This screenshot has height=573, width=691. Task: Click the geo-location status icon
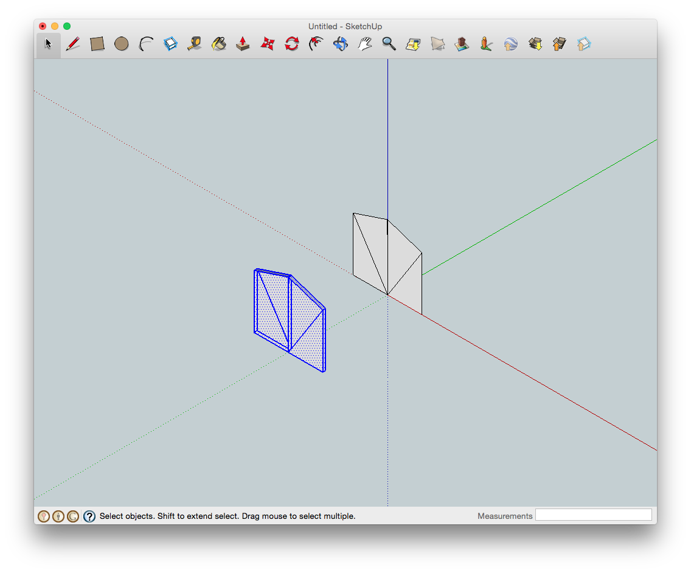(x=44, y=516)
